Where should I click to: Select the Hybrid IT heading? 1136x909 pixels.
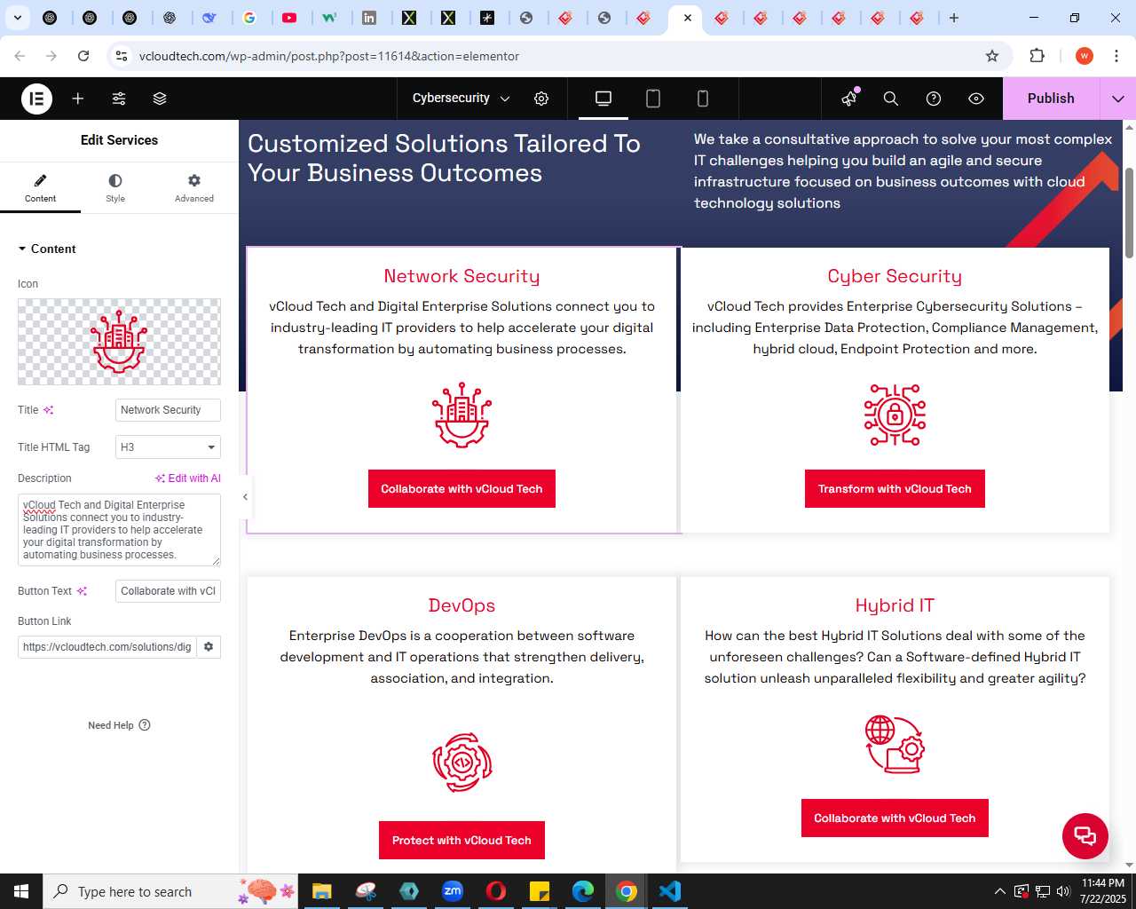coord(895,605)
